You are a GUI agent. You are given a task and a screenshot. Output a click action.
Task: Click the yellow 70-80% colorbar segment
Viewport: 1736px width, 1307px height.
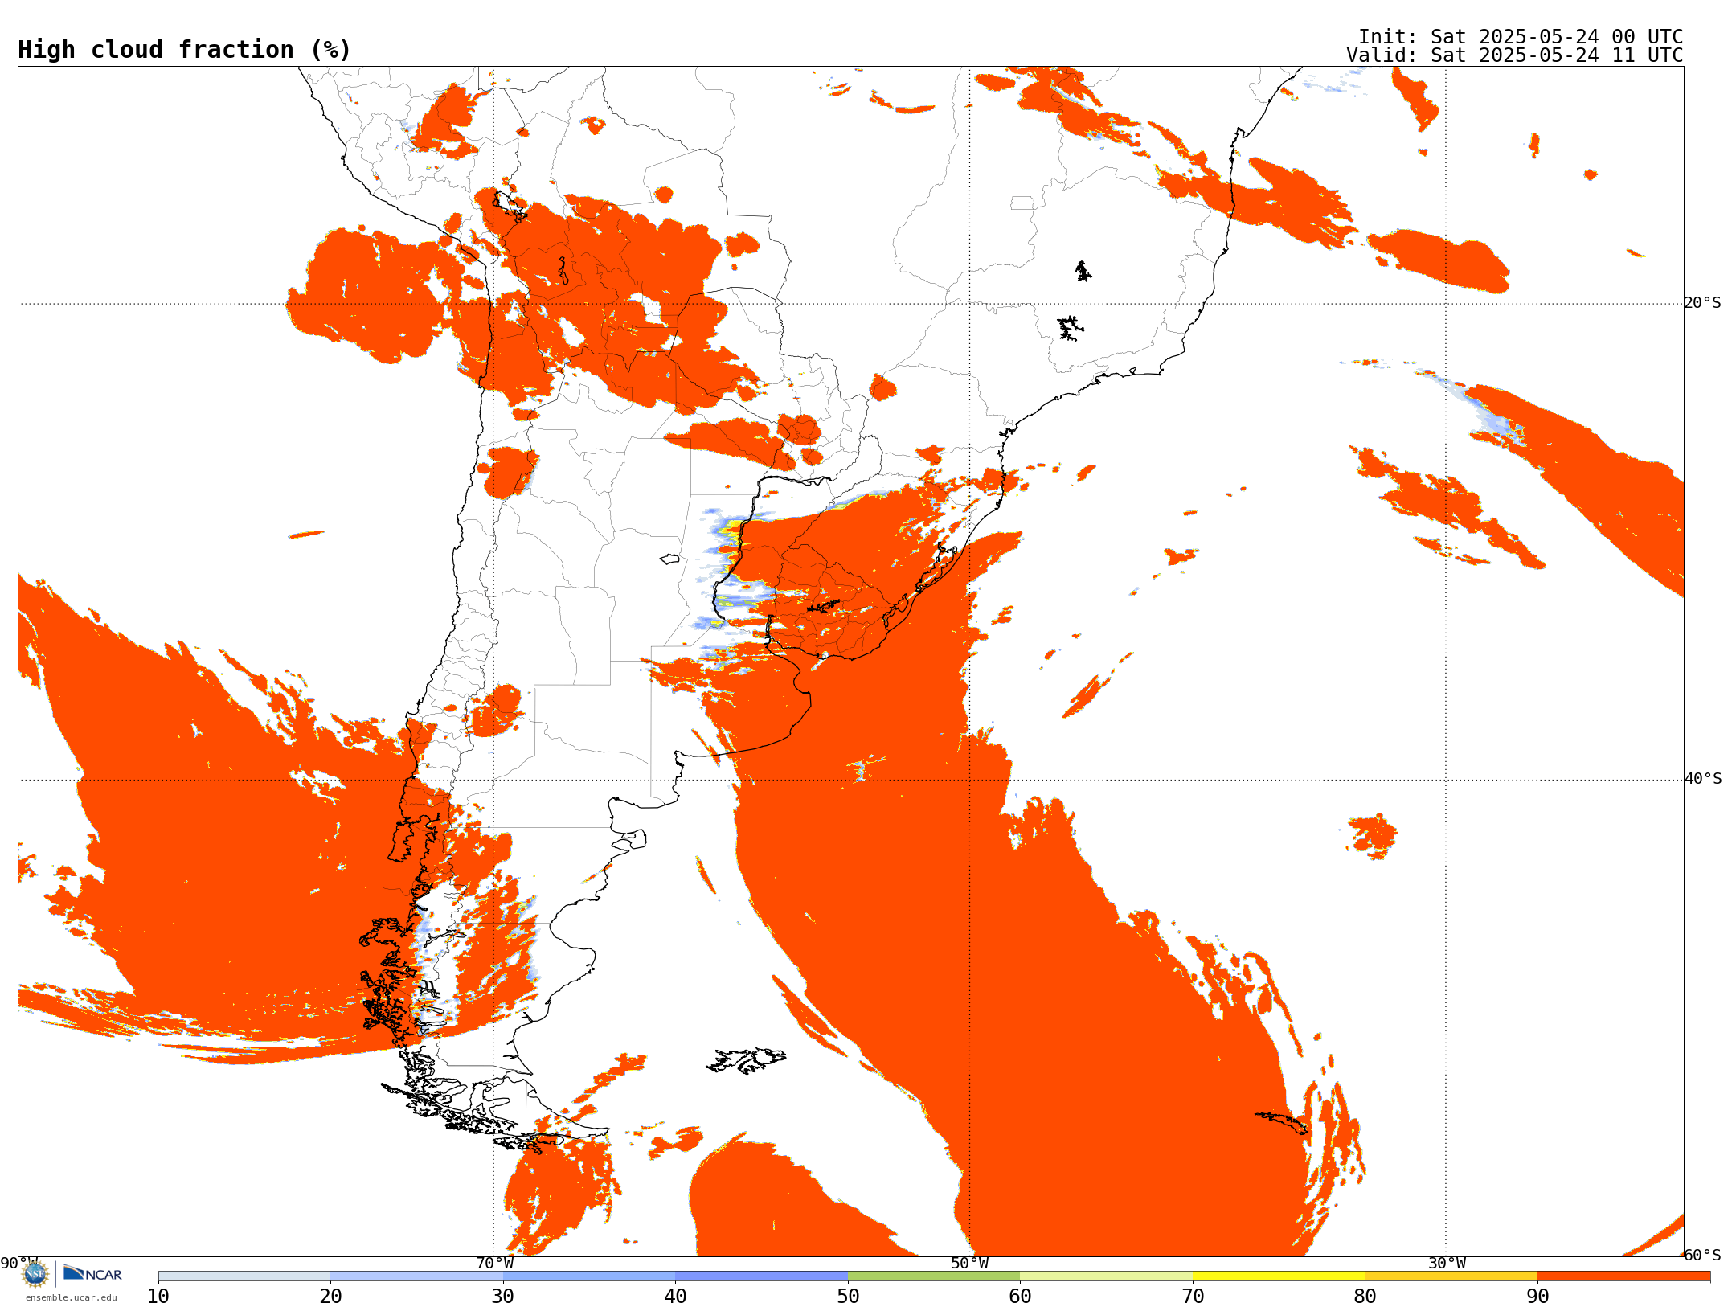point(1279,1276)
